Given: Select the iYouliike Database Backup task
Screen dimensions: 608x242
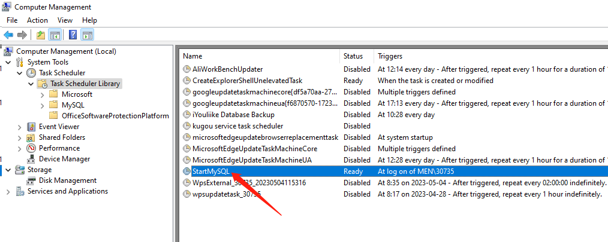Looking at the screenshot, I should (x=233, y=115).
